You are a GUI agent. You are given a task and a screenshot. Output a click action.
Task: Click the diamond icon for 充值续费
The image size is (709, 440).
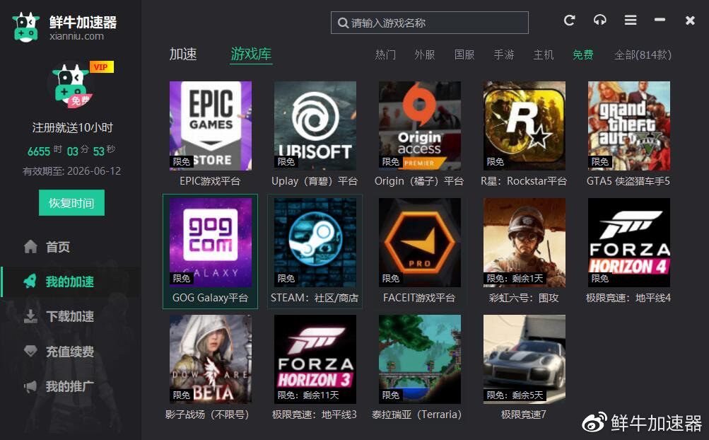click(30, 352)
